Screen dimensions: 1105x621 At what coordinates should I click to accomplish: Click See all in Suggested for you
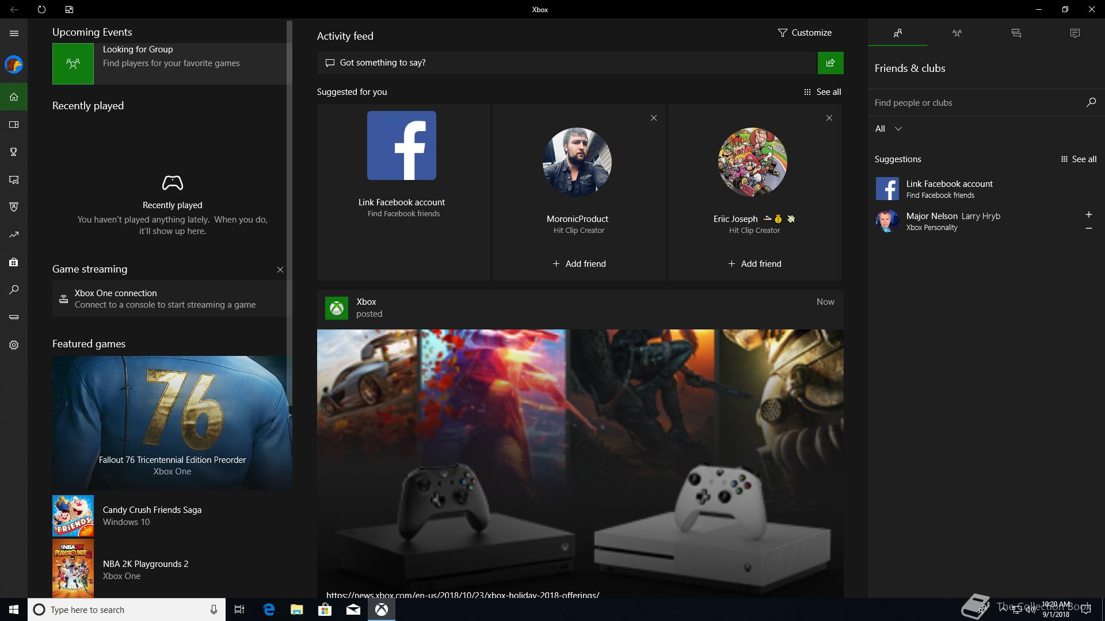tap(822, 92)
